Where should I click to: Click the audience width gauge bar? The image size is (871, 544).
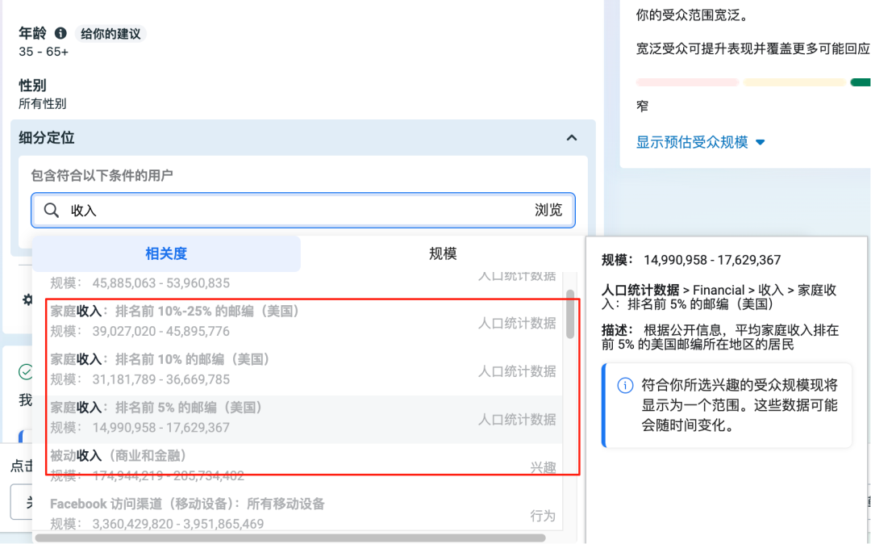pyautogui.click(x=752, y=82)
